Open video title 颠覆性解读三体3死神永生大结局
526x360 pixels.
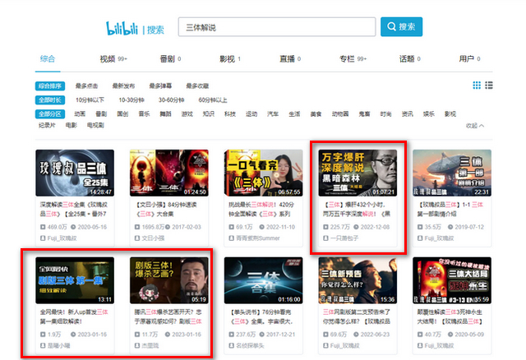[x=450, y=316]
